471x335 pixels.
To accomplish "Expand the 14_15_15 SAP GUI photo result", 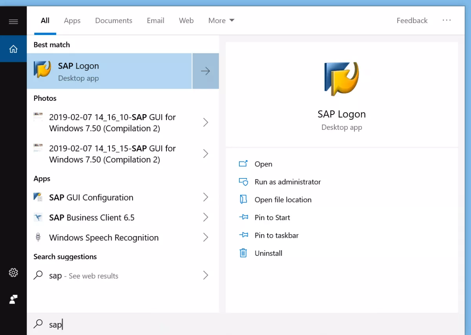I will click(205, 154).
